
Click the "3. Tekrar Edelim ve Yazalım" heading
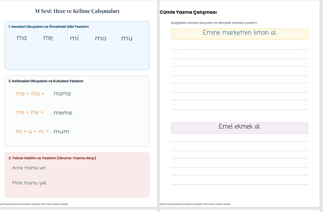52,158
